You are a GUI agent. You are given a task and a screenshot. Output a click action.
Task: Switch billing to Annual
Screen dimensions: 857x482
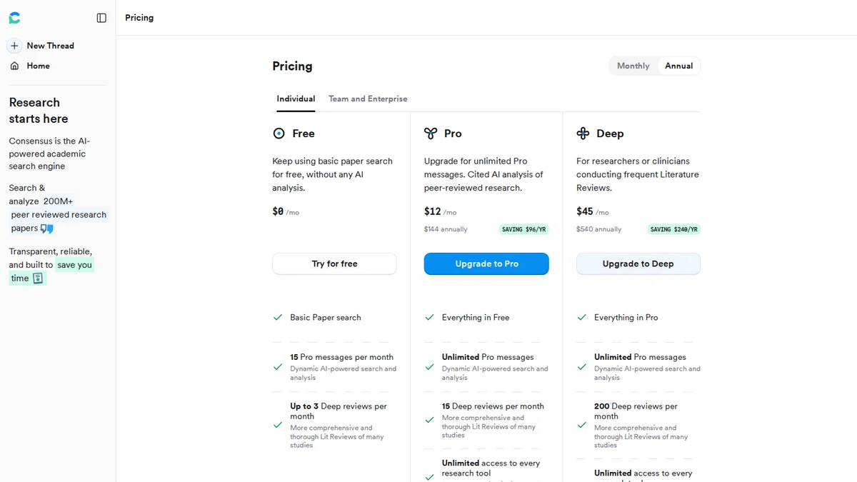pyautogui.click(x=678, y=66)
